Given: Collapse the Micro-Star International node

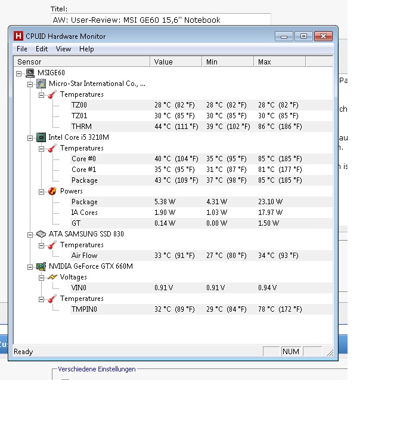Looking at the screenshot, I should tap(30, 84).
